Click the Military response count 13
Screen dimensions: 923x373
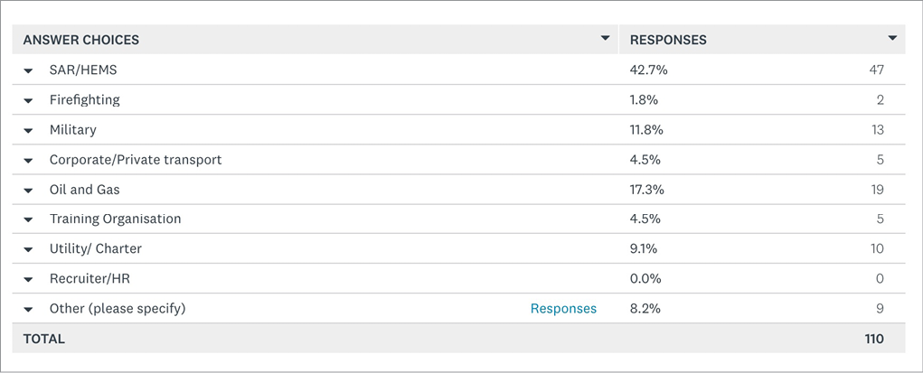coord(876,130)
